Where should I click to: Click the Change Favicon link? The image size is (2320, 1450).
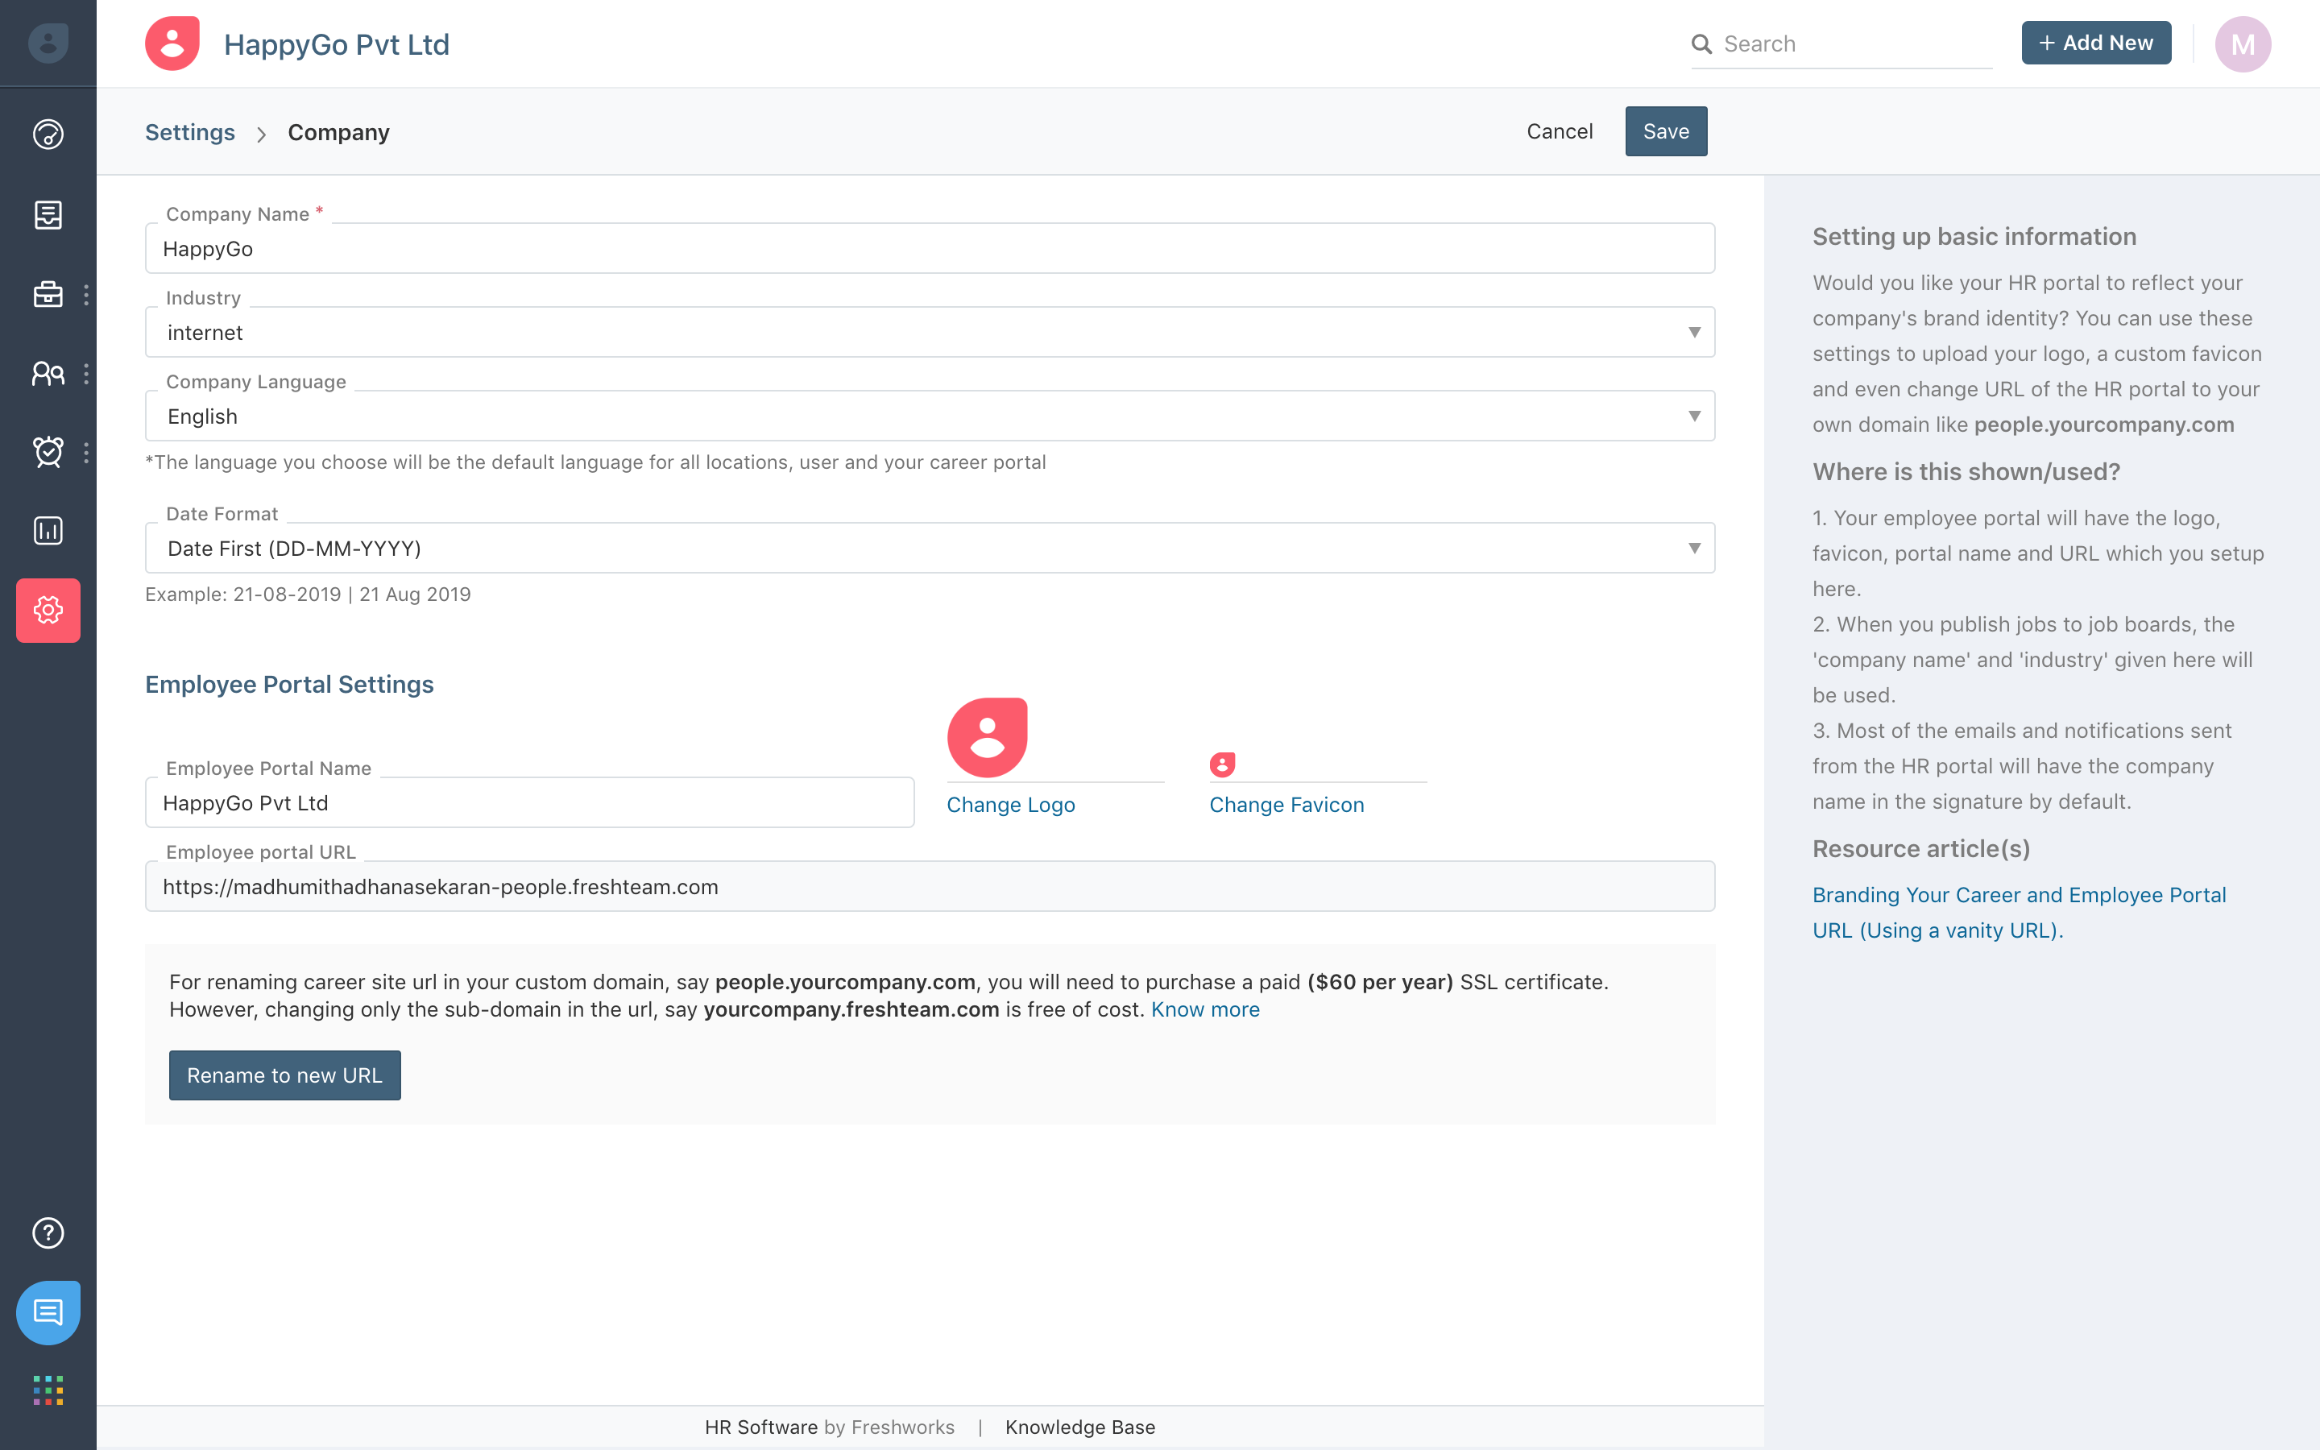[1286, 805]
